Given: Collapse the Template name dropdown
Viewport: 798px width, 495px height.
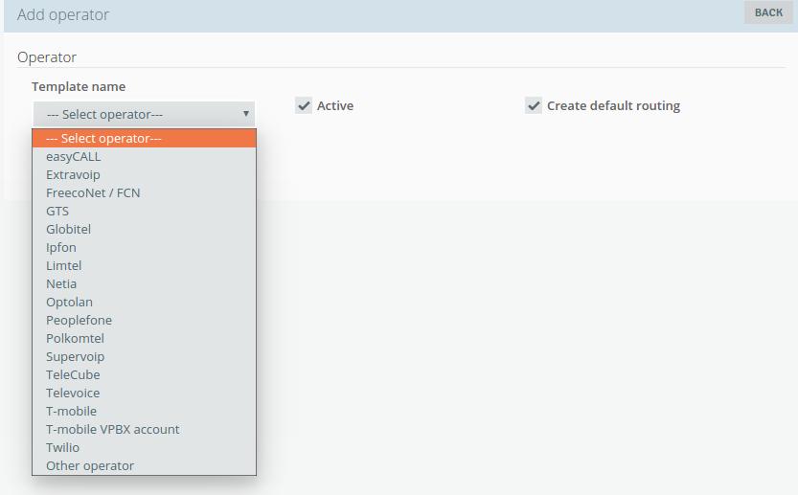Looking at the screenshot, I should 144,114.
